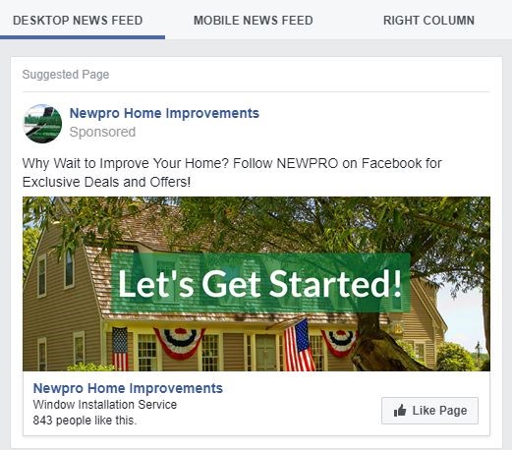Click the Window Installation Service text
The height and width of the screenshot is (450, 512).
pyautogui.click(x=105, y=405)
